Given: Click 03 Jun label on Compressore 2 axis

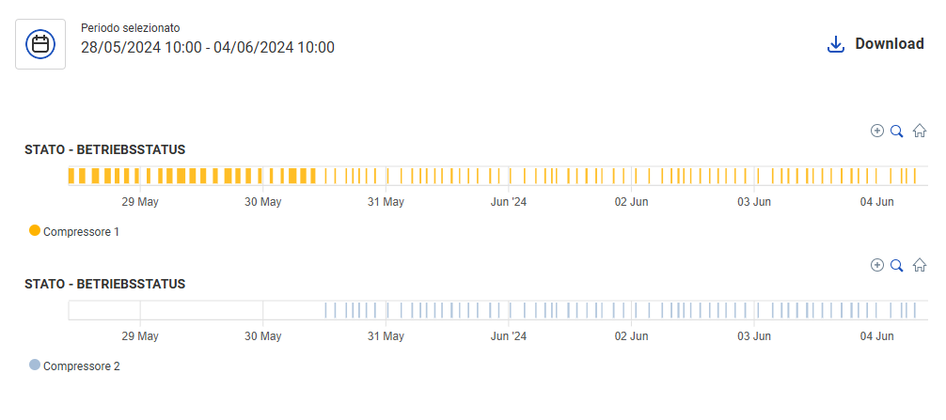Looking at the screenshot, I should [754, 336].
